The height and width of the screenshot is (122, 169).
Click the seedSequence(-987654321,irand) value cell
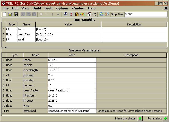point(72,111)
